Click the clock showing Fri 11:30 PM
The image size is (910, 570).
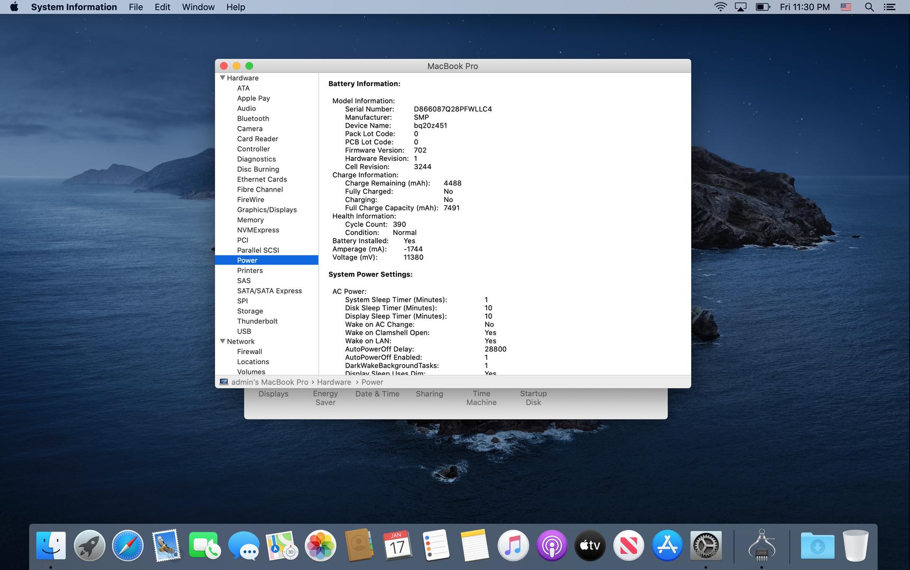pos(805,7)
